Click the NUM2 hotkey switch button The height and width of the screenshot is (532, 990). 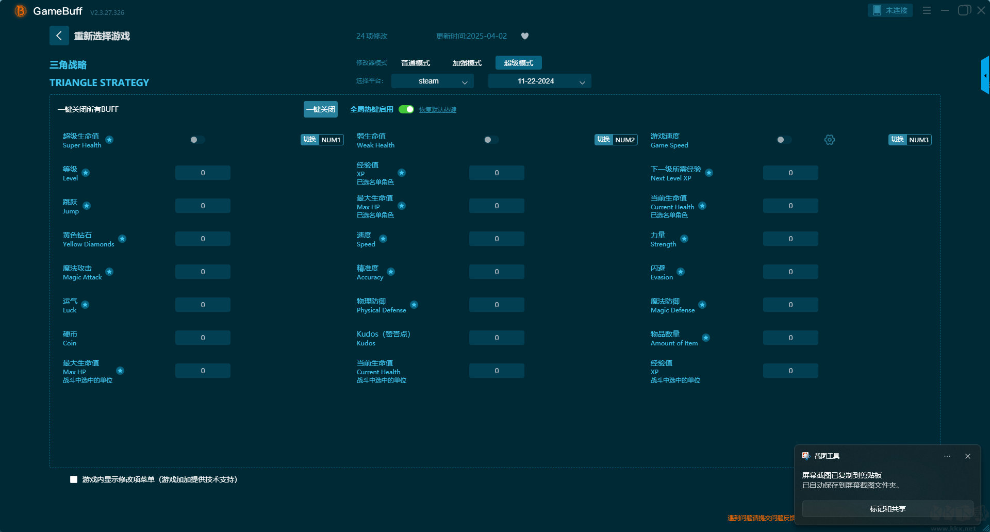click(x=616, y=140)
